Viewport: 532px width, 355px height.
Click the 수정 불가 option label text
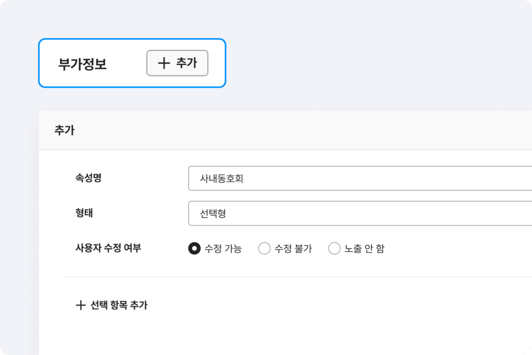pyautogui.click(x=293, y=248)
